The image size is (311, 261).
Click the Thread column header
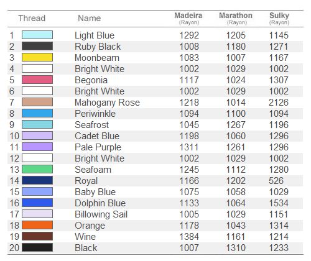click(x=32, y=18)
